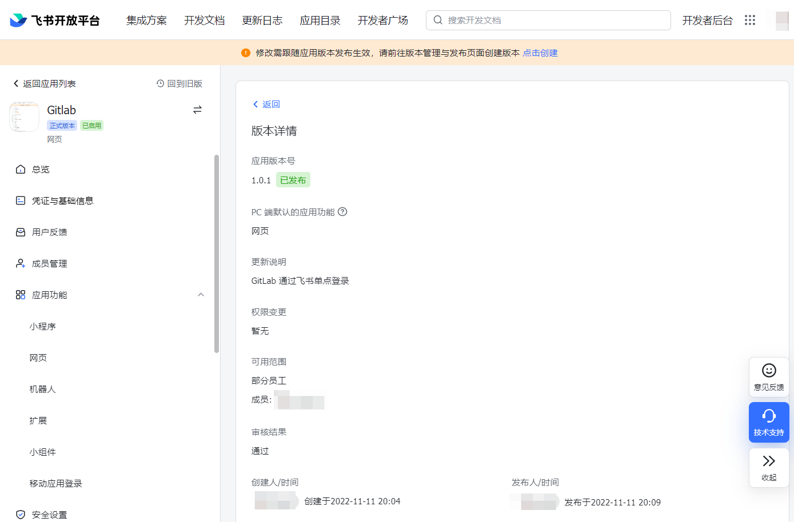The height and width of the screenshot is (522, 794).
Task: Click 返回 to leave version details
Action: click(266, 104)
